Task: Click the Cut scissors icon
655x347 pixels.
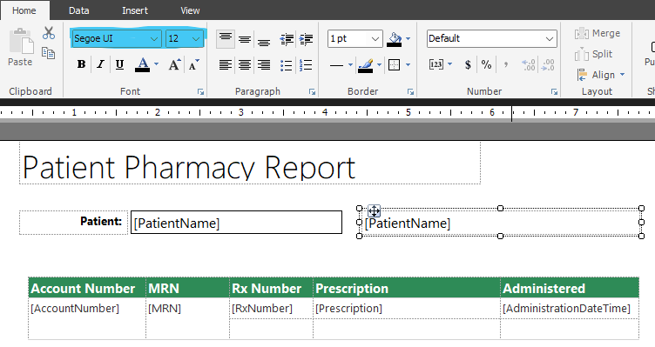Action: tap(49, 33)
